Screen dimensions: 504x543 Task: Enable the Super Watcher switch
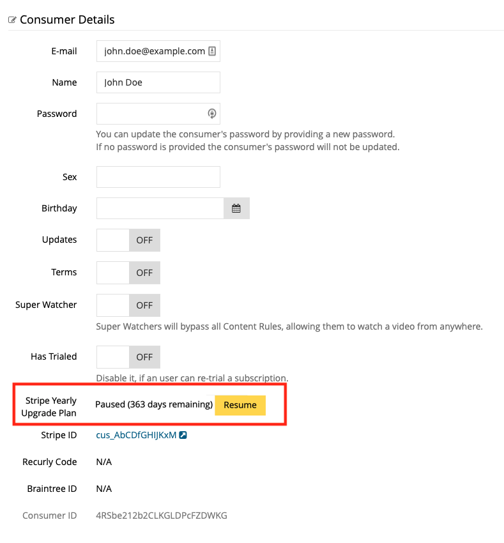coord(128,305)
